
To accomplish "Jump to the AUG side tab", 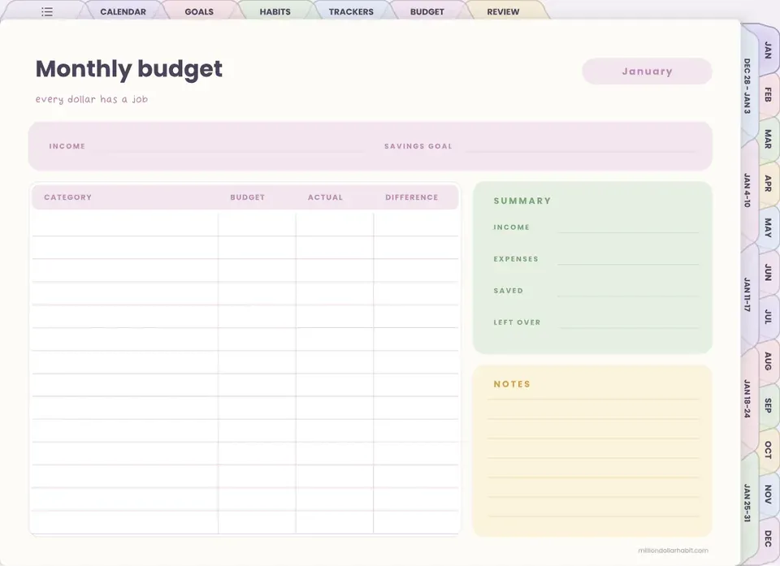I will pos(768,361).
